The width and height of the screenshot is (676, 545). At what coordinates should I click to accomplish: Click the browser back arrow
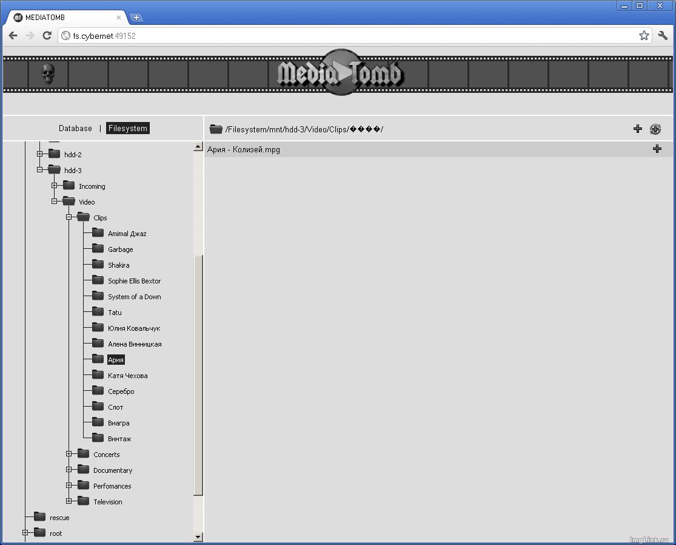coord(13,36)
